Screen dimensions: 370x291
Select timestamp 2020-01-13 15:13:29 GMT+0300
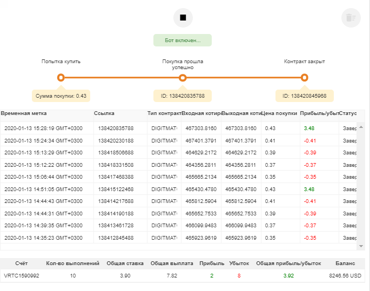[x=43, y=153]
